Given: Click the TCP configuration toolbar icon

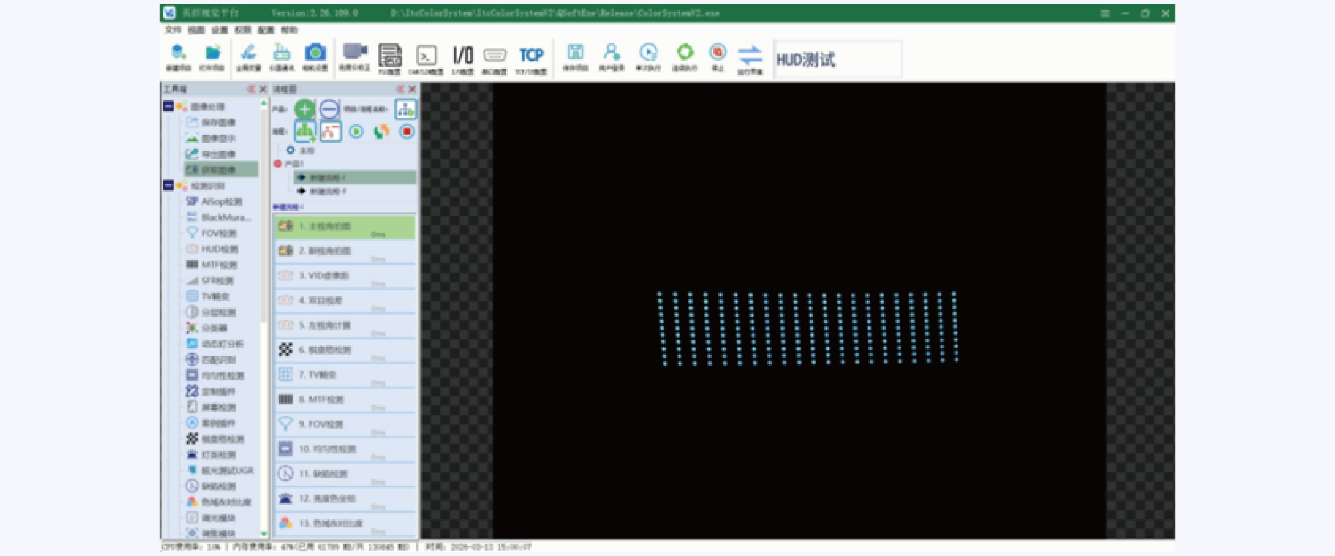Looking at the screenshot, I should (x=531, y=56).
